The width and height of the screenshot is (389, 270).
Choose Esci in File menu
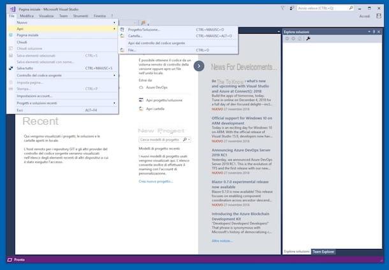(63, 110)
